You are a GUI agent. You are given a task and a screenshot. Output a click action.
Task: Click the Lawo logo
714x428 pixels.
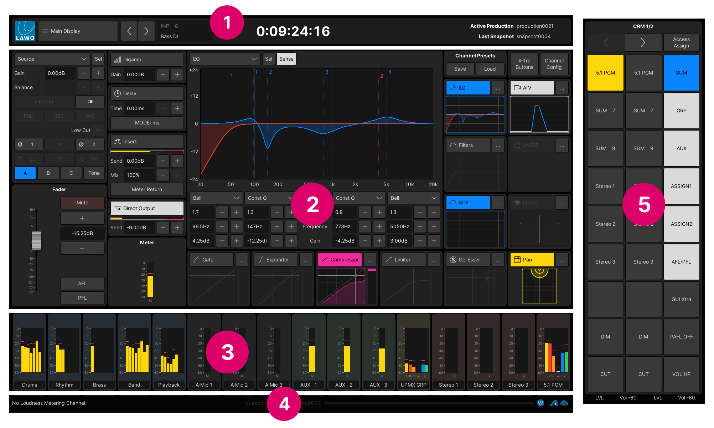coord(24,31)
